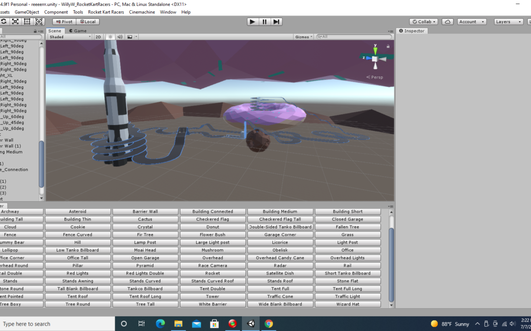Viewport: 531px width, 331px height.
Task: Click the Wizard Hat button
Action: coord(348,304)
